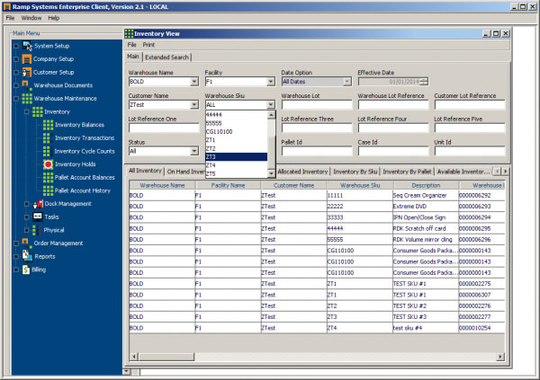Click the Inventory Balances tree icon
This screenshot has width=540, height=380.
48,125
